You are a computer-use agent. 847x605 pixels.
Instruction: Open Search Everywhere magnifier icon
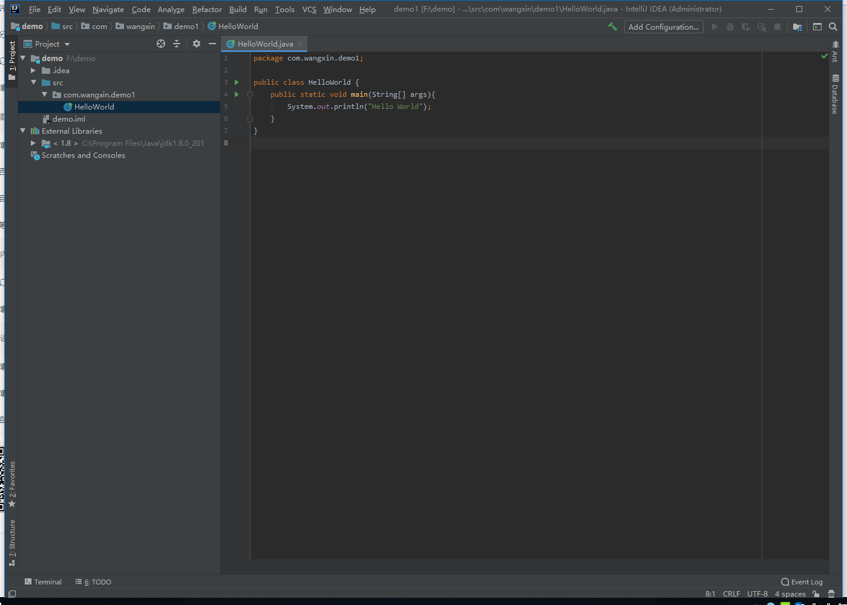click(x=833, y=27)
